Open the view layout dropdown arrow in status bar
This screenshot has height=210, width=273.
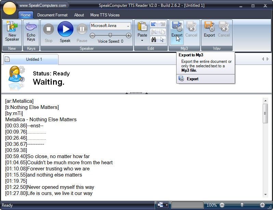(167, 205)
